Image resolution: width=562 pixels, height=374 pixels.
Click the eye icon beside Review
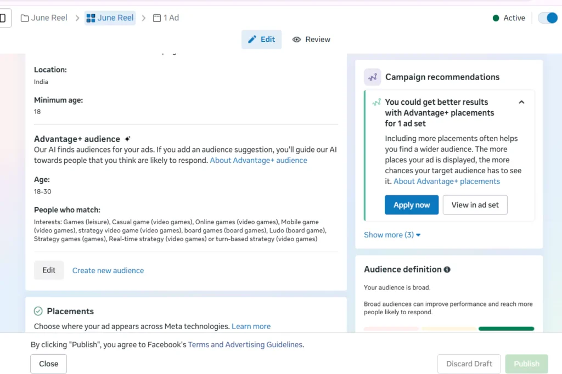297,39
